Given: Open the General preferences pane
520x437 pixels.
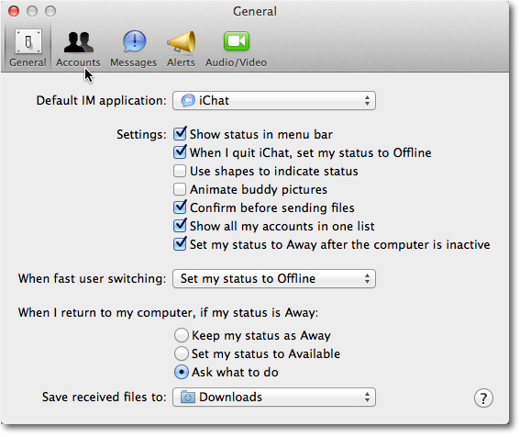Looking at the screenshot, I should 28,48.
